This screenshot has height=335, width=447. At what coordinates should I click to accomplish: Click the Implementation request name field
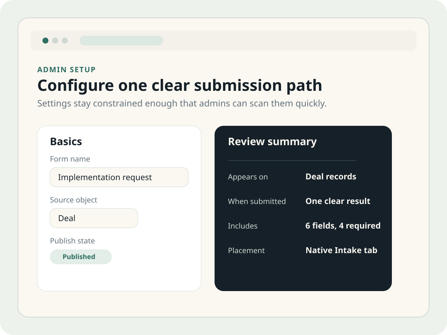tap(119, 177)
